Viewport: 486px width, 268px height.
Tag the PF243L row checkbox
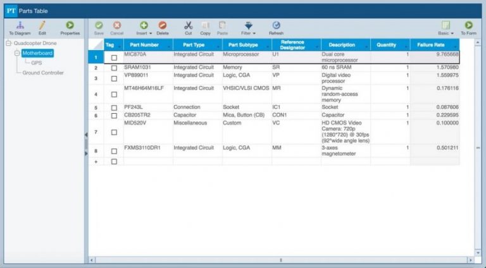[x=114, y=107]
